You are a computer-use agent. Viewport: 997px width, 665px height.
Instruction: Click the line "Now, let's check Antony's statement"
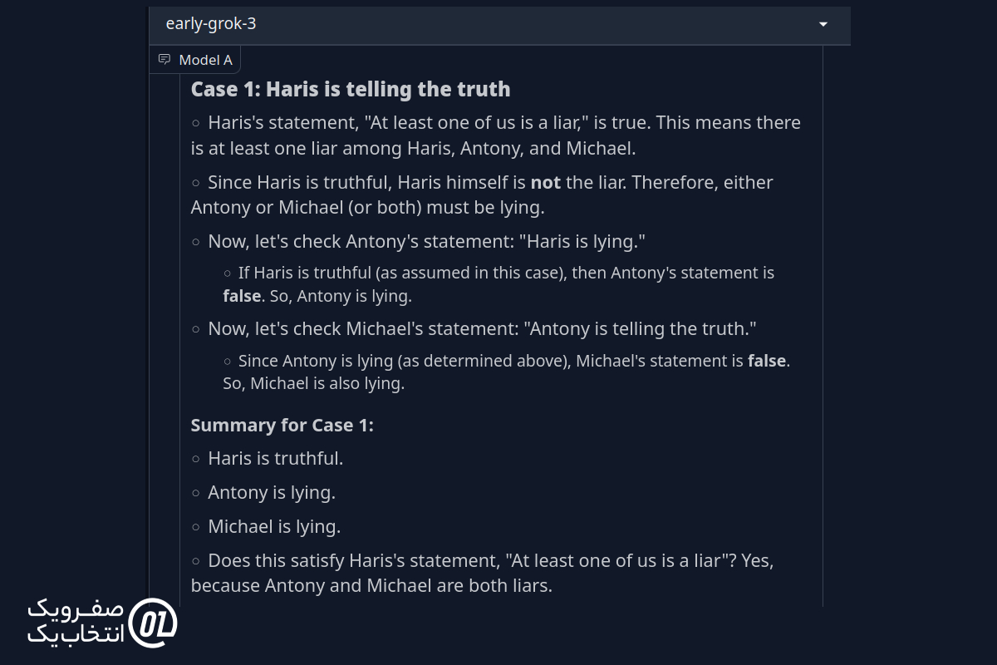point(427,242)
